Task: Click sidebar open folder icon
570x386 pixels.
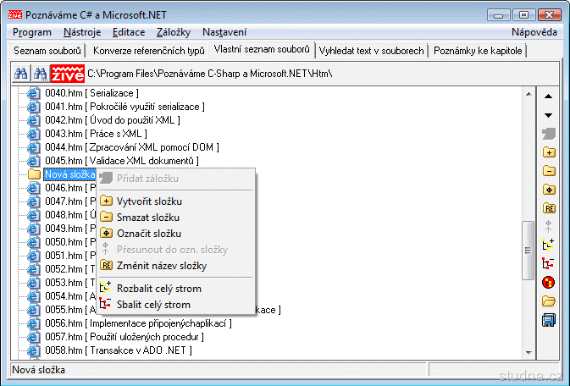Action: (x=549, y=301)
